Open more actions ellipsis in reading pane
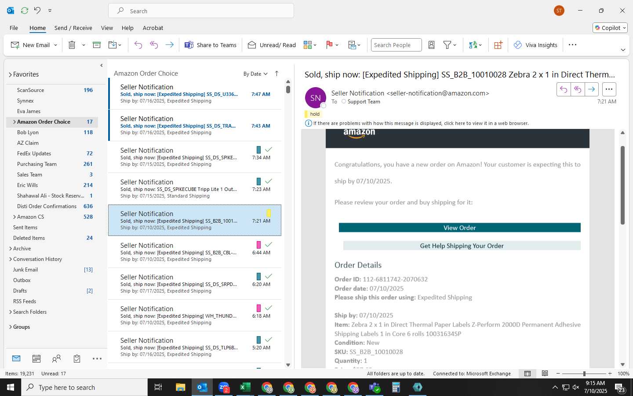The width and height of the screenshot is (633, 396). click(609, 89)
